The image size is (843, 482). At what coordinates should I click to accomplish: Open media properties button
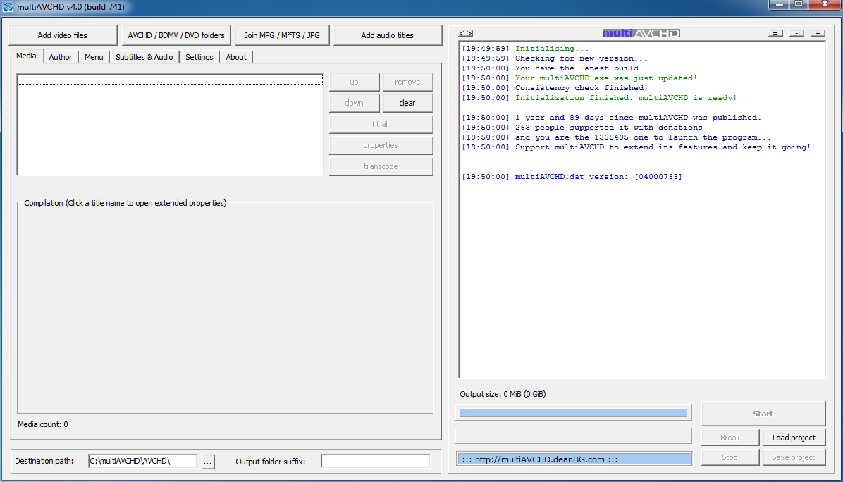click(x=381, y=146)
